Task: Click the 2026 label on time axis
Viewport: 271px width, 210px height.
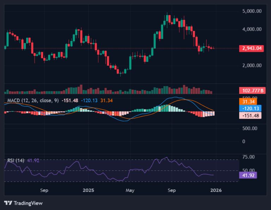Action: (216, 190)
